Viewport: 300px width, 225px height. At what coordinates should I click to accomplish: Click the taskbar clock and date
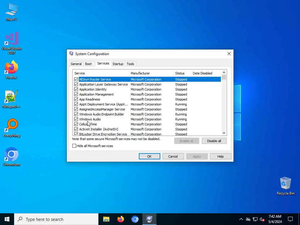click(x=275, y=219)
